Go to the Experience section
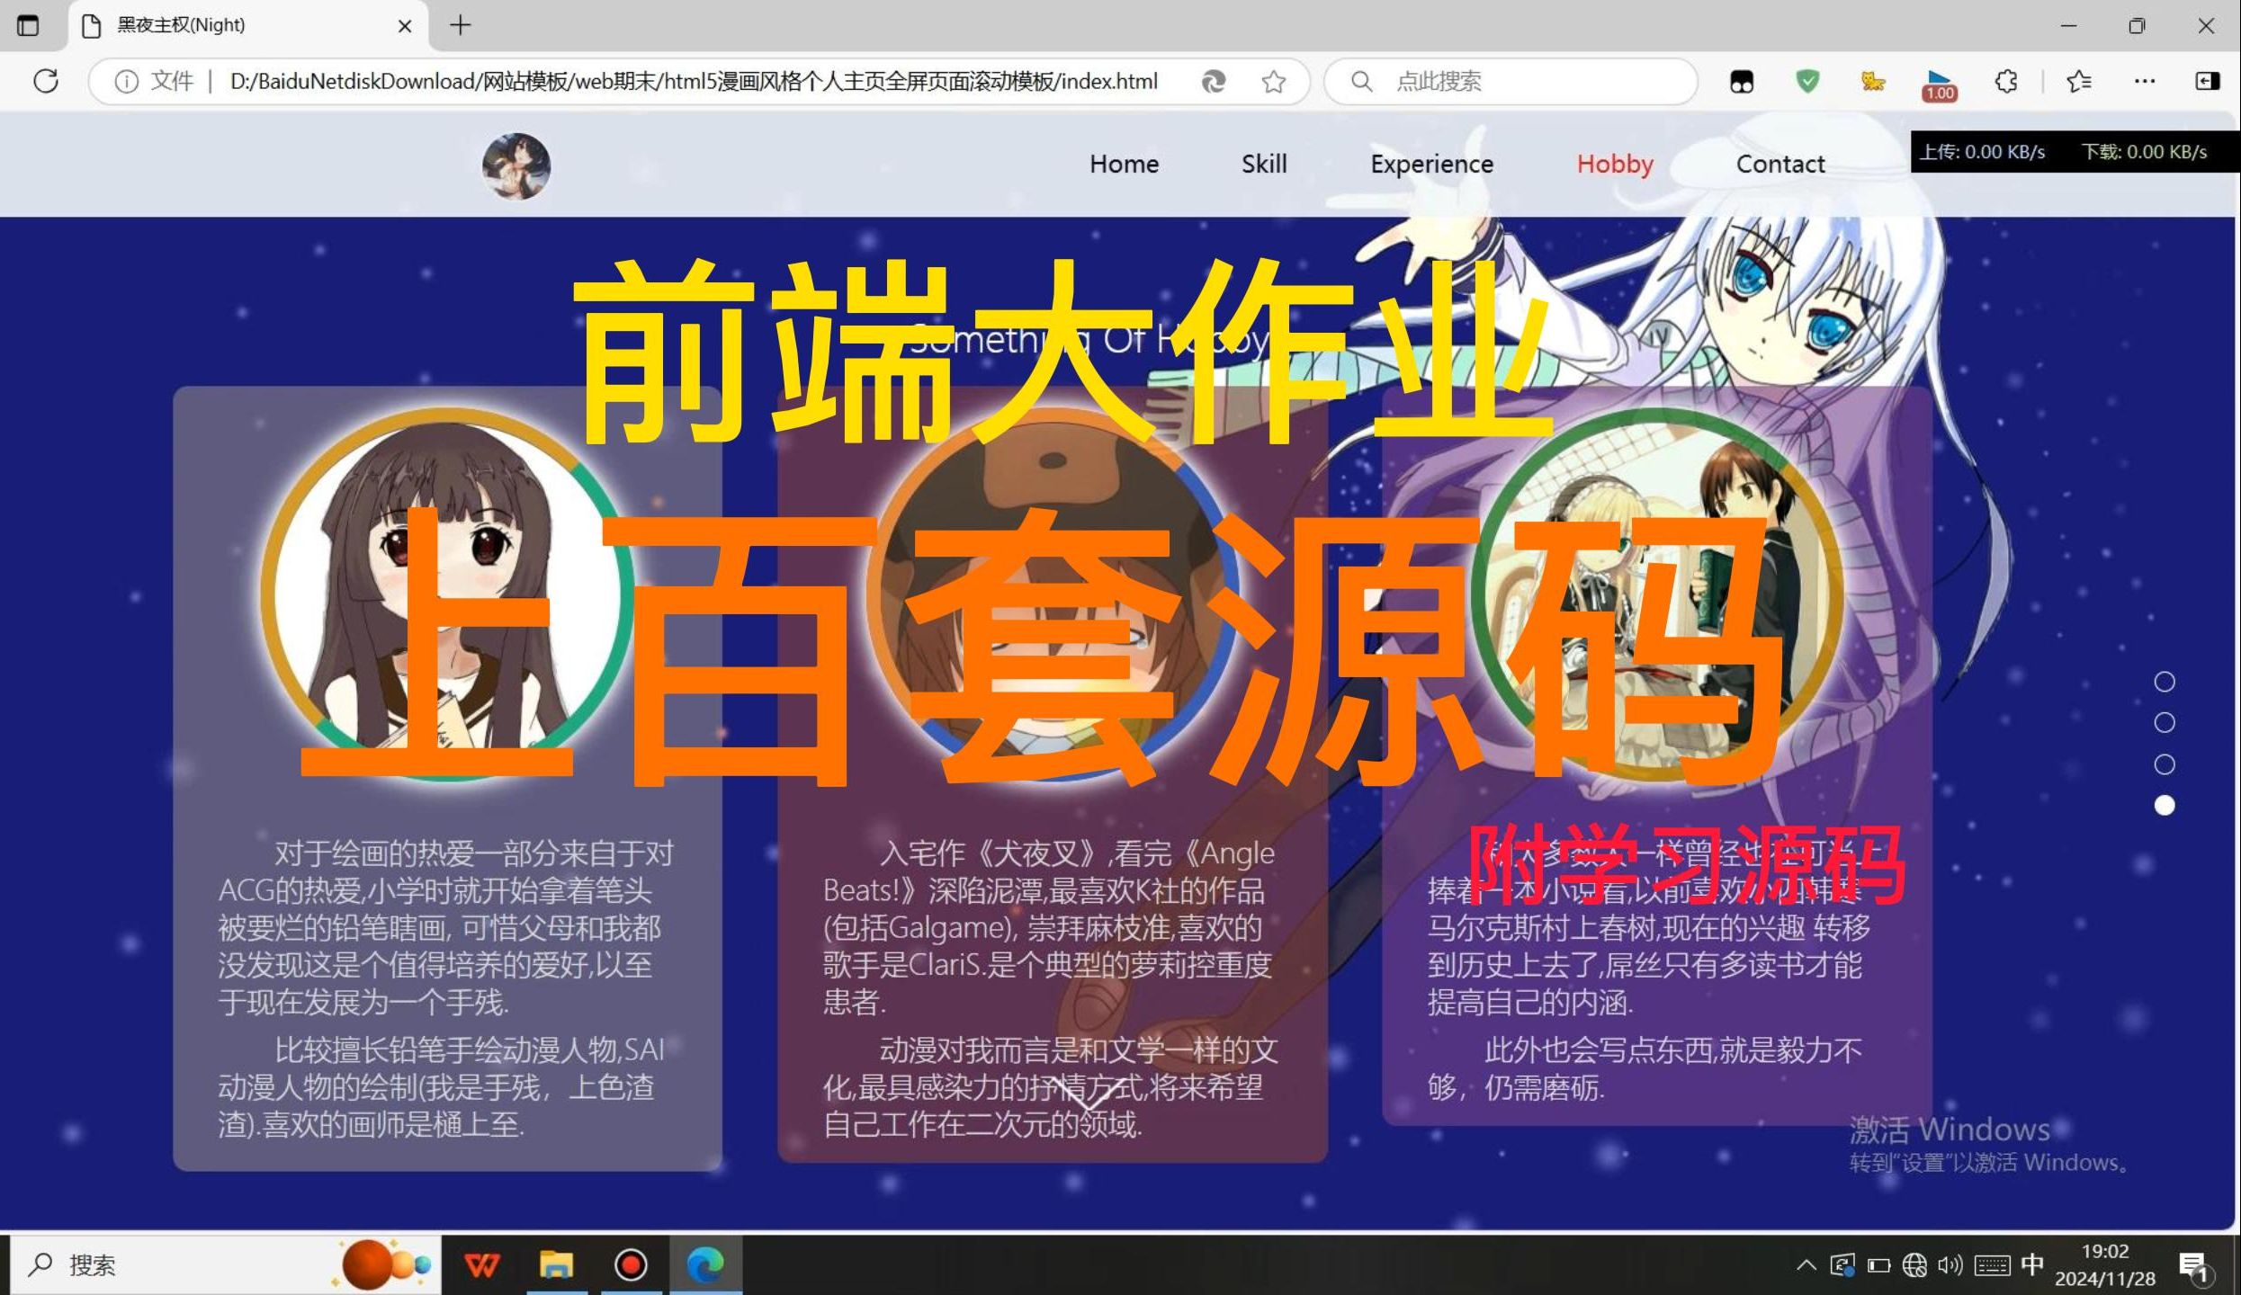 (1431, 164)
